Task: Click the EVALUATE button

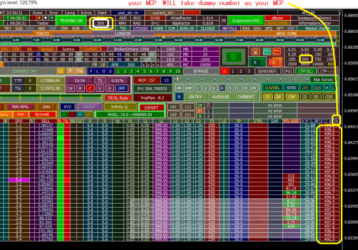Action: pos(277,23)
